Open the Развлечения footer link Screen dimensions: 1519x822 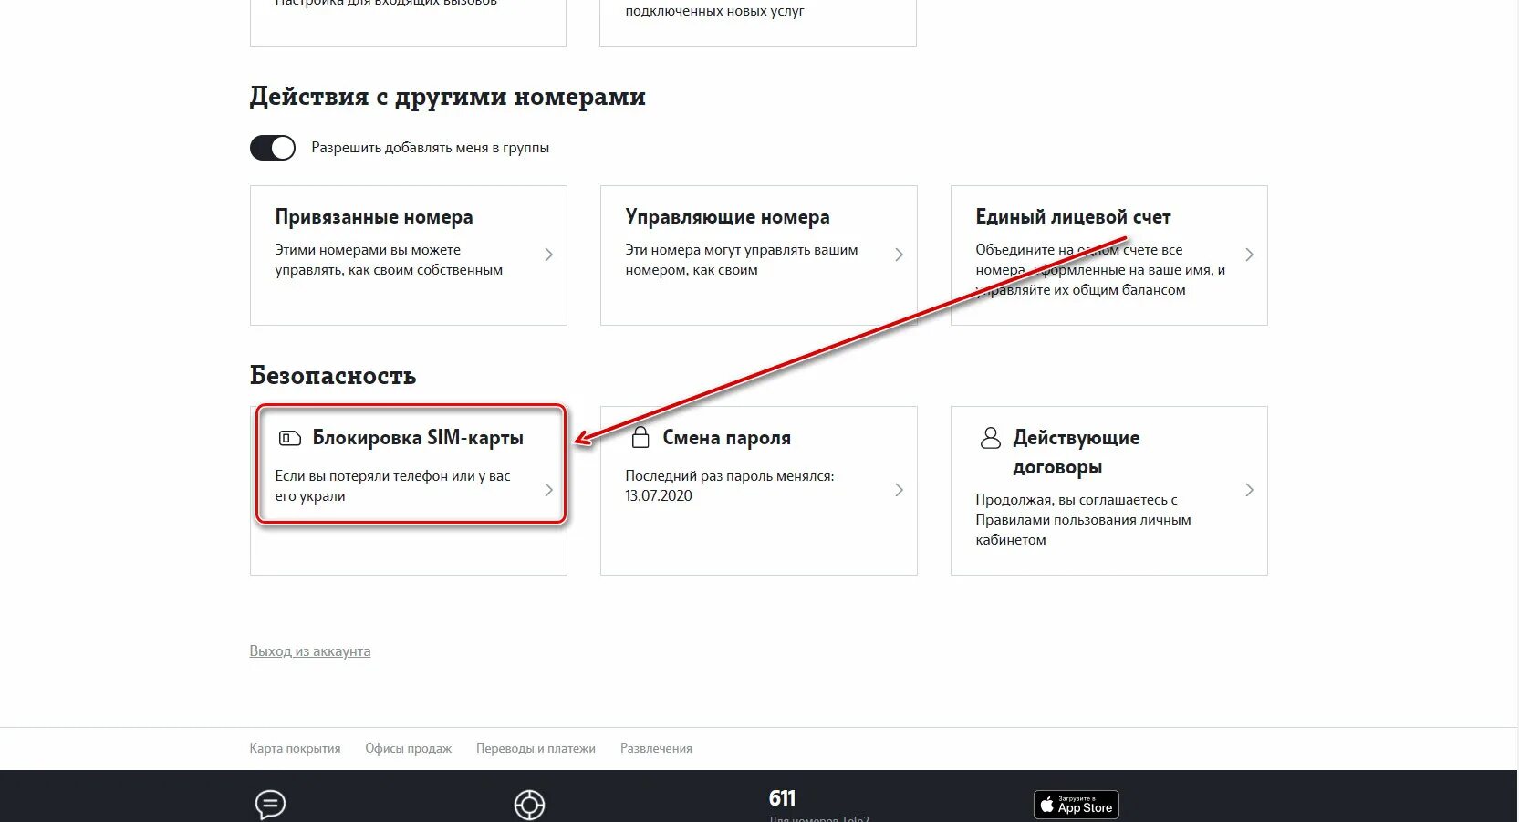tap(656, 748)
